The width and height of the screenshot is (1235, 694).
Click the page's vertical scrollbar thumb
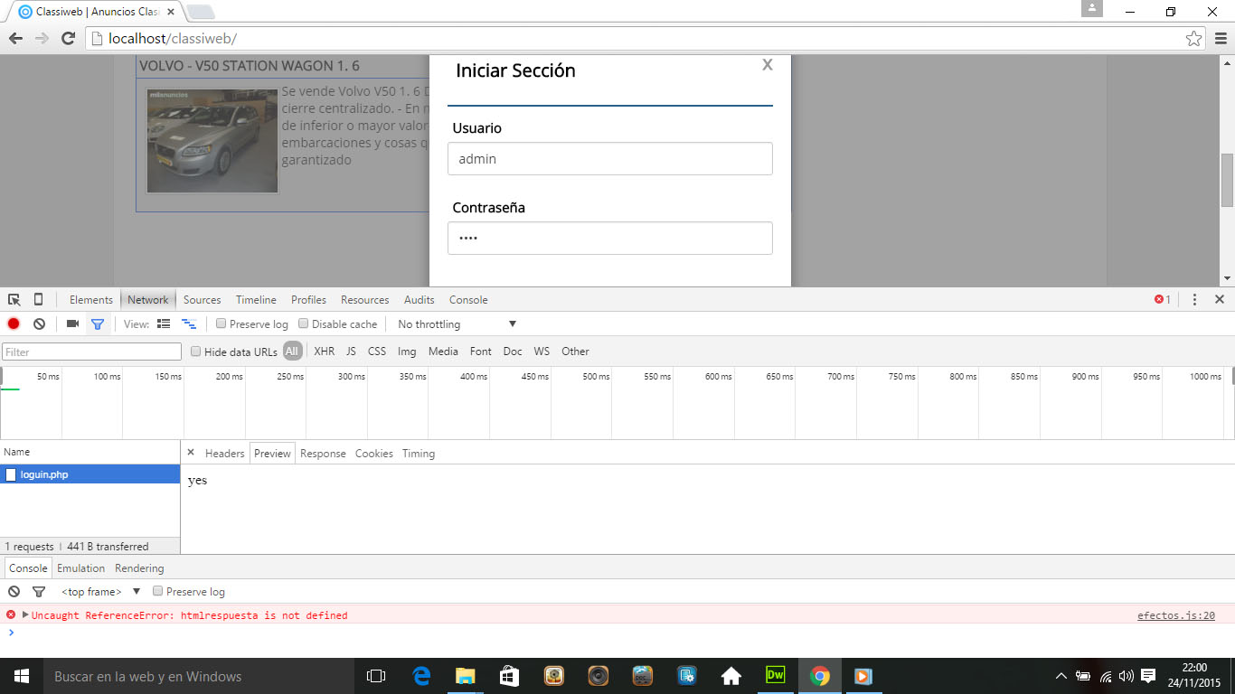1227,180
